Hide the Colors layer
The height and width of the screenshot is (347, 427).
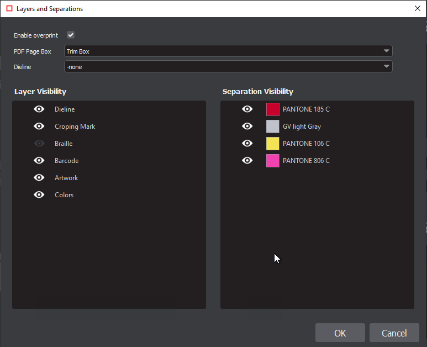(x=39, y=195)
